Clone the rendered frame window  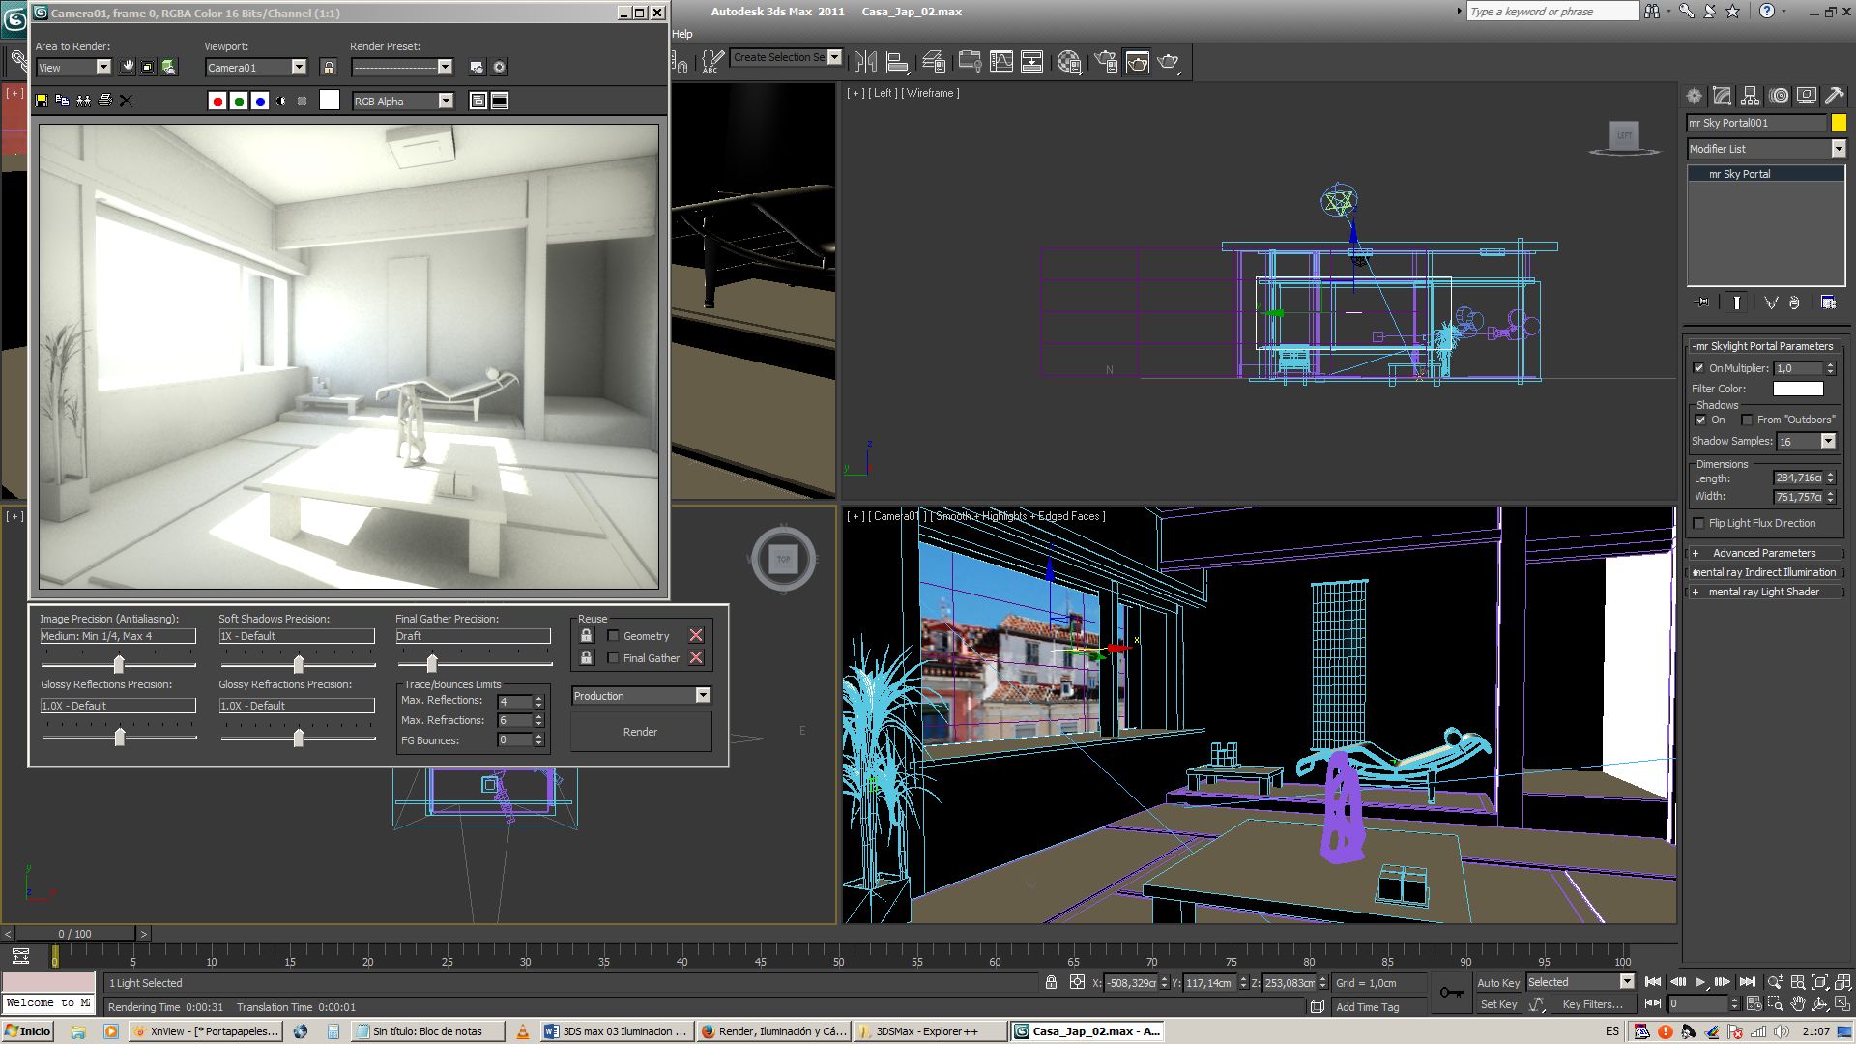pos(83,101)
